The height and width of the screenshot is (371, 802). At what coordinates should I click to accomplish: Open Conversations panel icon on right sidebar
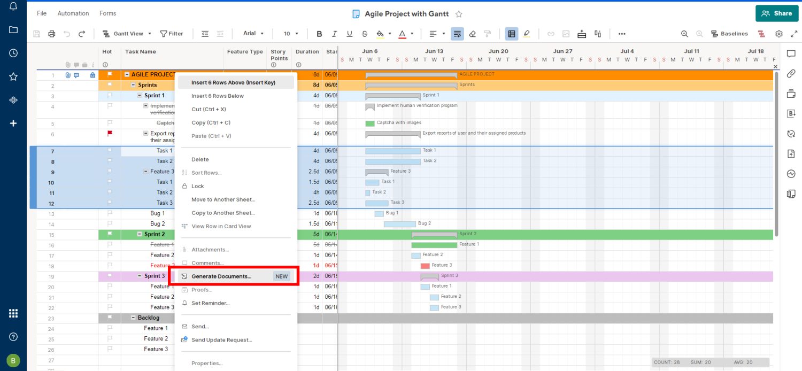[x=791, y=53]
